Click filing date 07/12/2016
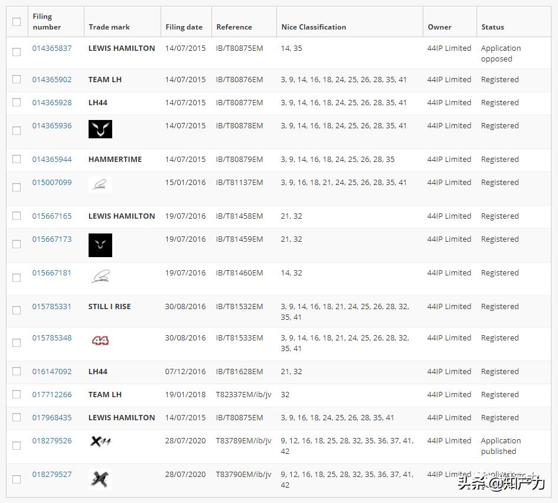This screenshot has height=503, width=558. pos(185,372)
